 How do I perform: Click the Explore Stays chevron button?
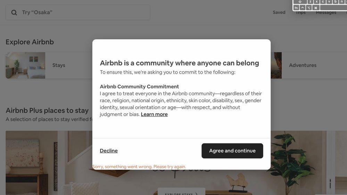(x=181, y=192)
